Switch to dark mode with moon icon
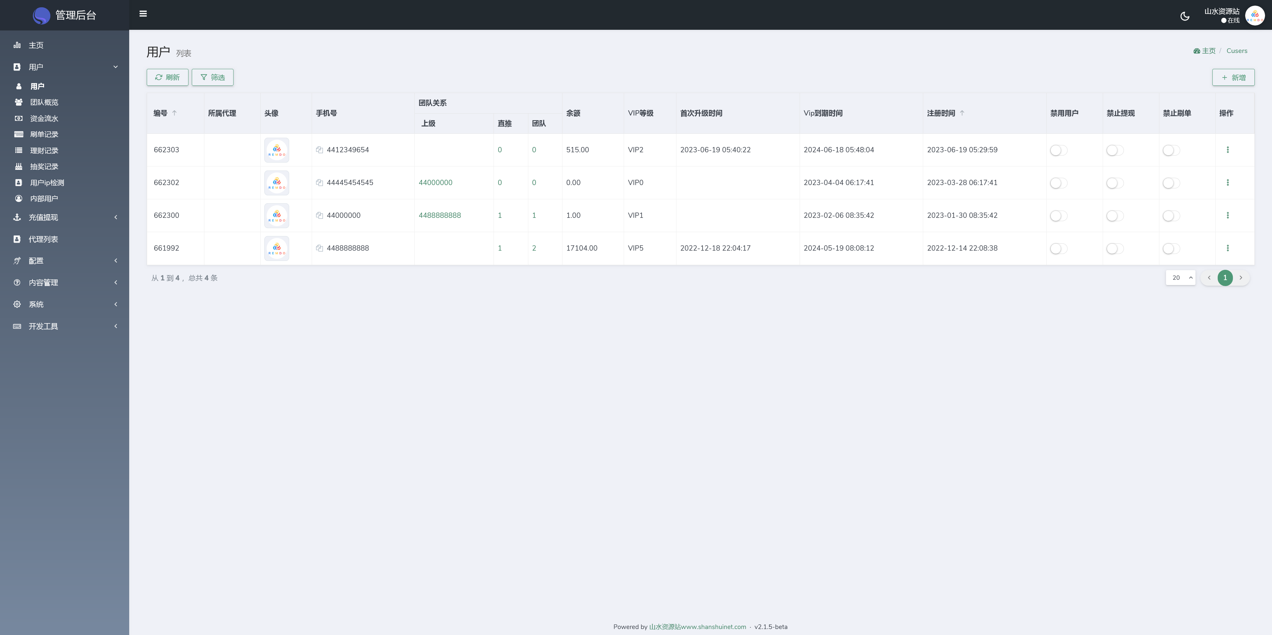Screen dimensions: 1272x635 pos(1185,16)
